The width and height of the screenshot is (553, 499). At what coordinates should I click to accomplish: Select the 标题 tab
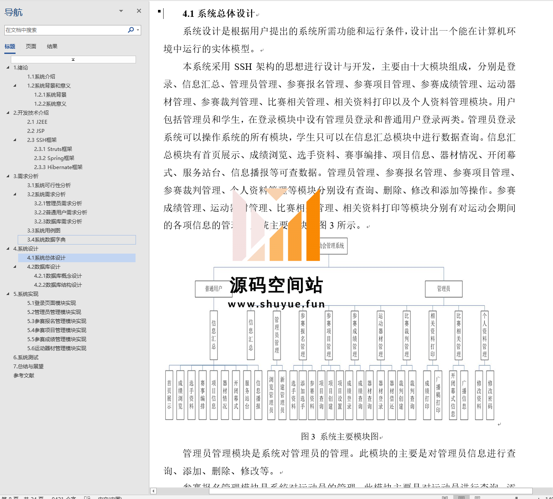pos(10,47)
